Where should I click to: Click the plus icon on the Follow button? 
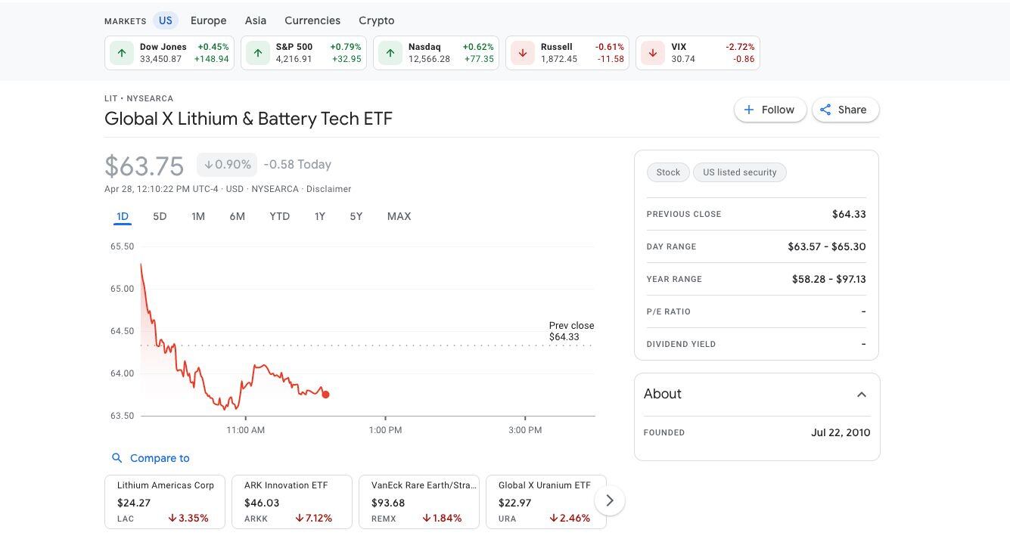pos(749,110)
